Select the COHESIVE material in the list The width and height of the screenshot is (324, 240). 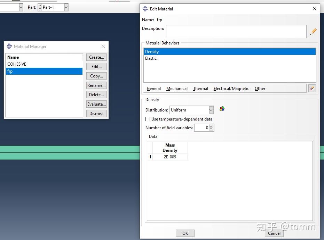tap(16, 64)
